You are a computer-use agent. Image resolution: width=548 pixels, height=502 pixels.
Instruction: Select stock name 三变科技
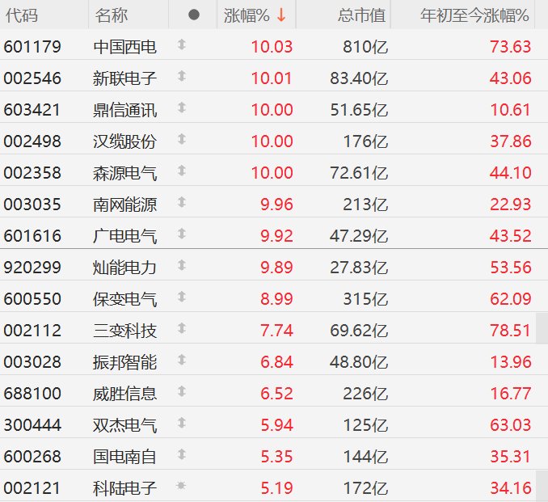(x=124, y=331)
